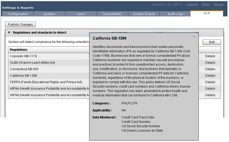
Task: Click the Logout link
Action: click(x=192, y=4)
